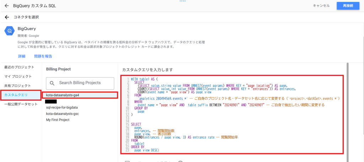This screenshot has width=364, height=162.
Task: Click the drag handle dots at the top
Action: pos(182,1)
